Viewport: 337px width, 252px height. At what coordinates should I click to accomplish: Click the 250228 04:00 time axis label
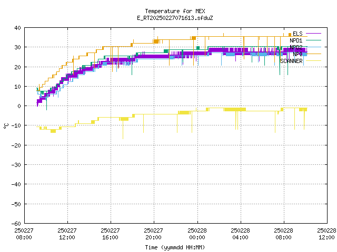click(x=240, y=234)
